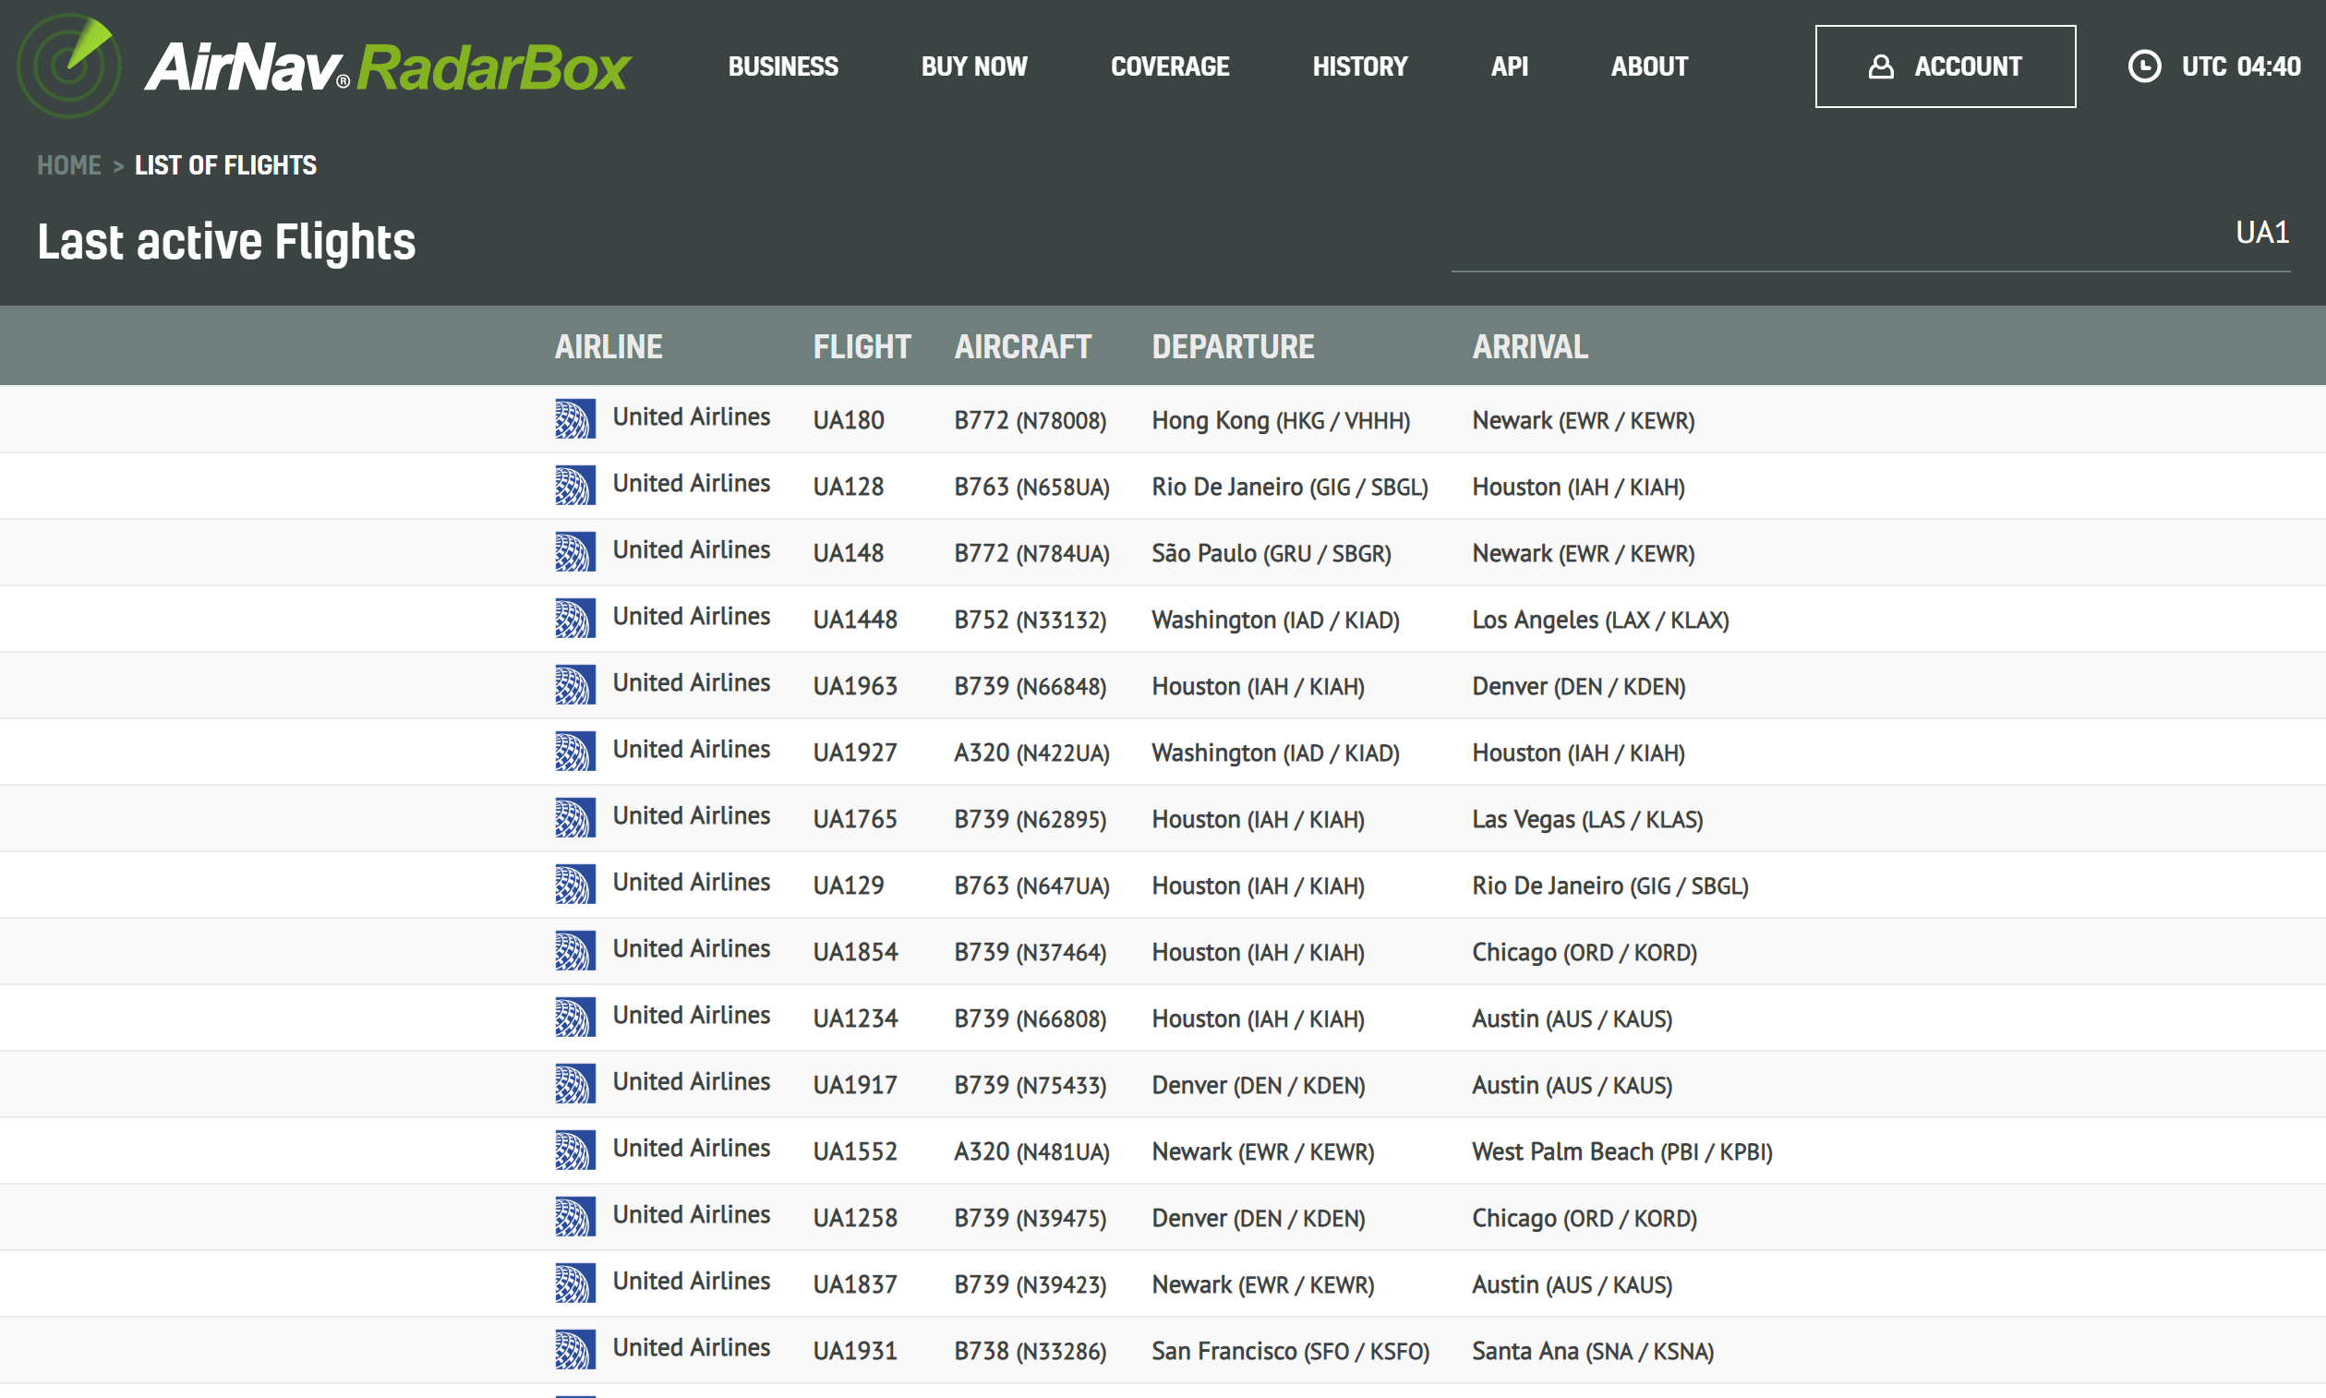This screenshot has height=1398, width=2326.
Task: Click the AirNav RadarBox radar logo
Action: pos(68,66)
